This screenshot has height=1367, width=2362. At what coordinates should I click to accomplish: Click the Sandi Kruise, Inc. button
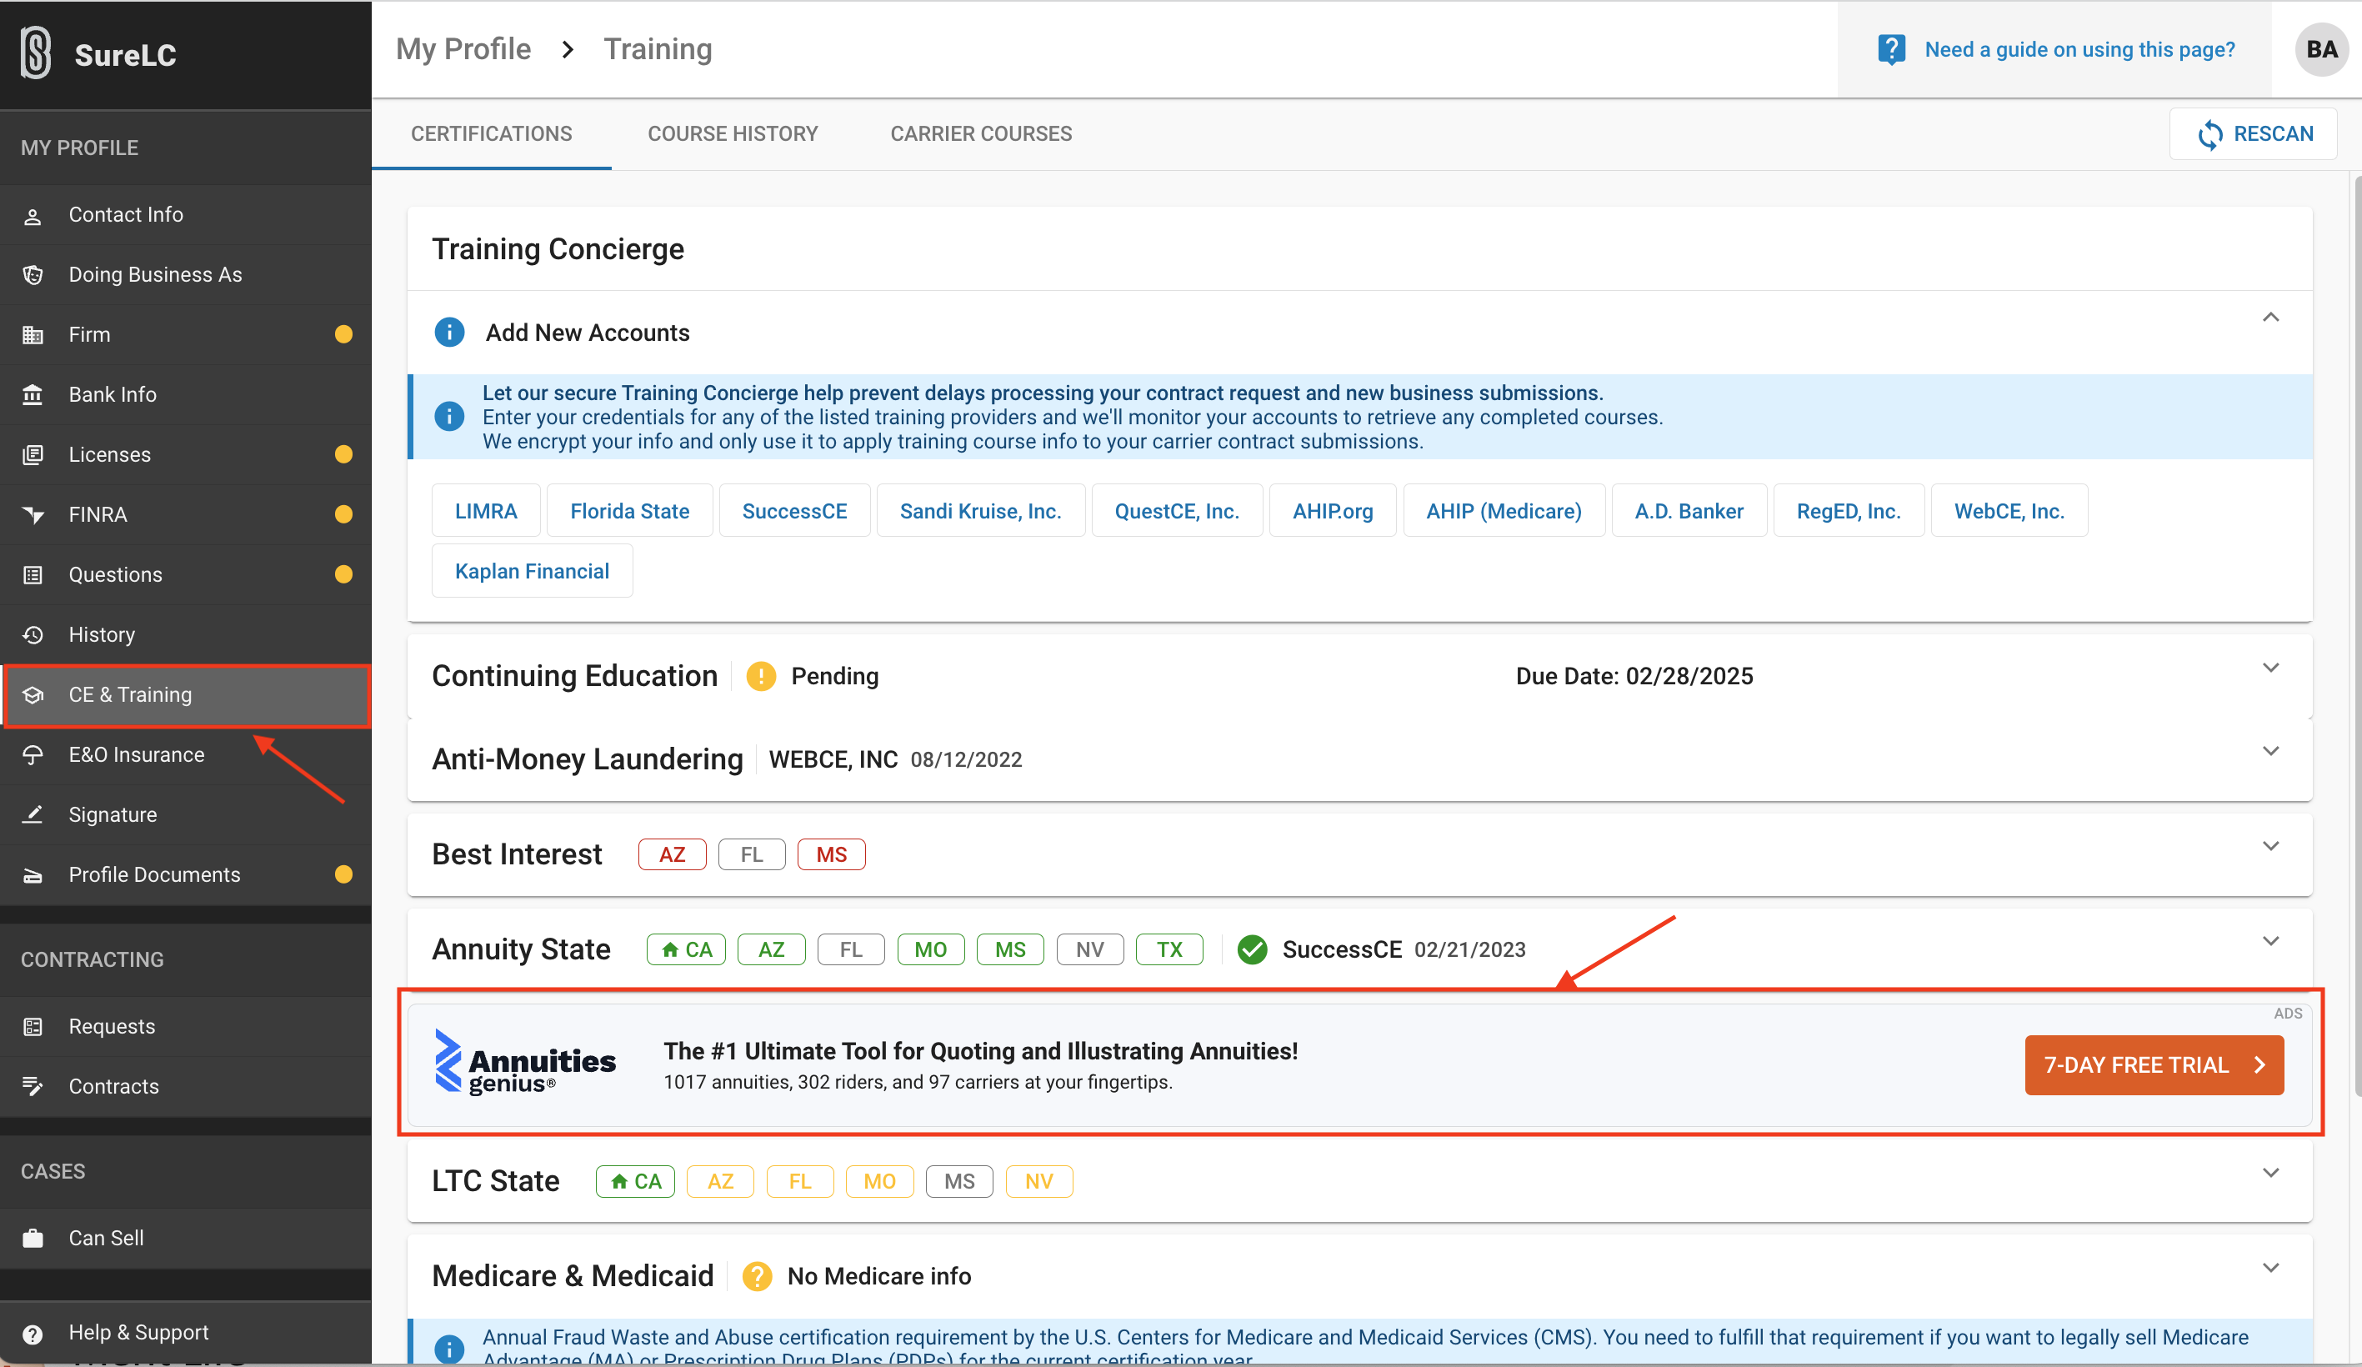tap(980, 511)
